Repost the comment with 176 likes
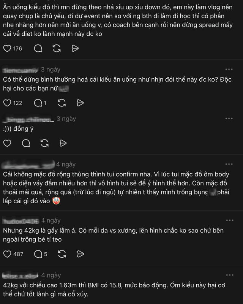Screen dimensions: 243x304 click(x=57, y=48)
